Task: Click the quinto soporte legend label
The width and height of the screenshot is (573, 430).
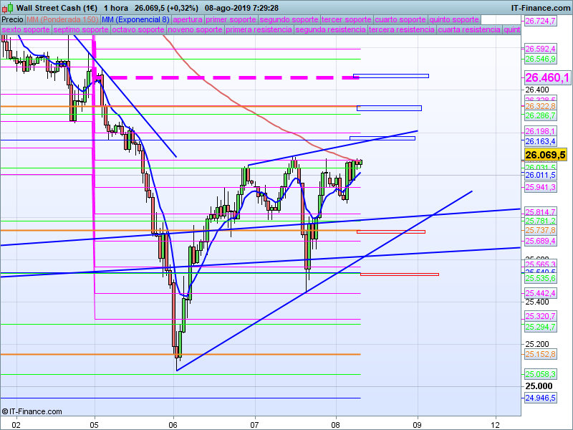Action: 454,20
